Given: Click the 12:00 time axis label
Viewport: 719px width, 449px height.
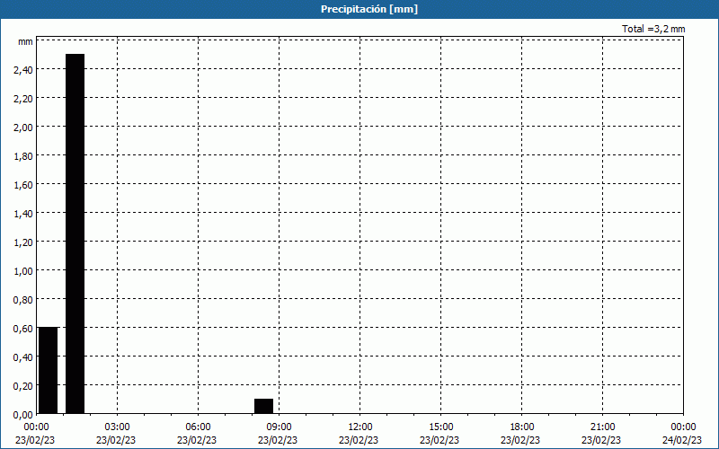Looking at the screenshot, I should (x=360, y=427).
